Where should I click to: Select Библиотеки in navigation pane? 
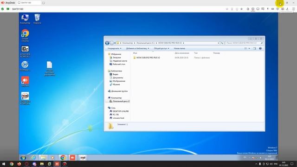(x=115, y=71)
